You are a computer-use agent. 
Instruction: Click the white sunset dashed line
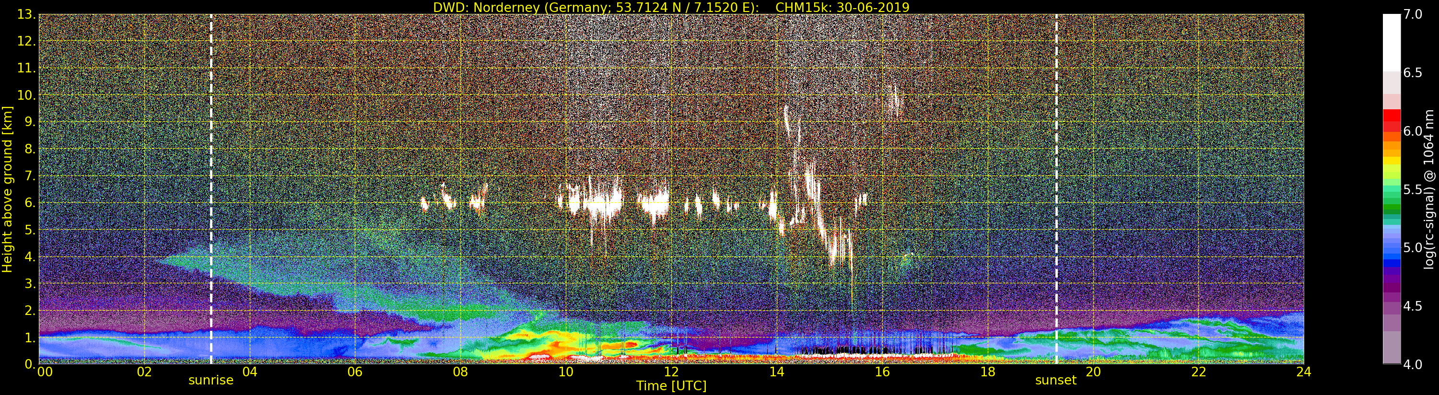(1056, 189)
